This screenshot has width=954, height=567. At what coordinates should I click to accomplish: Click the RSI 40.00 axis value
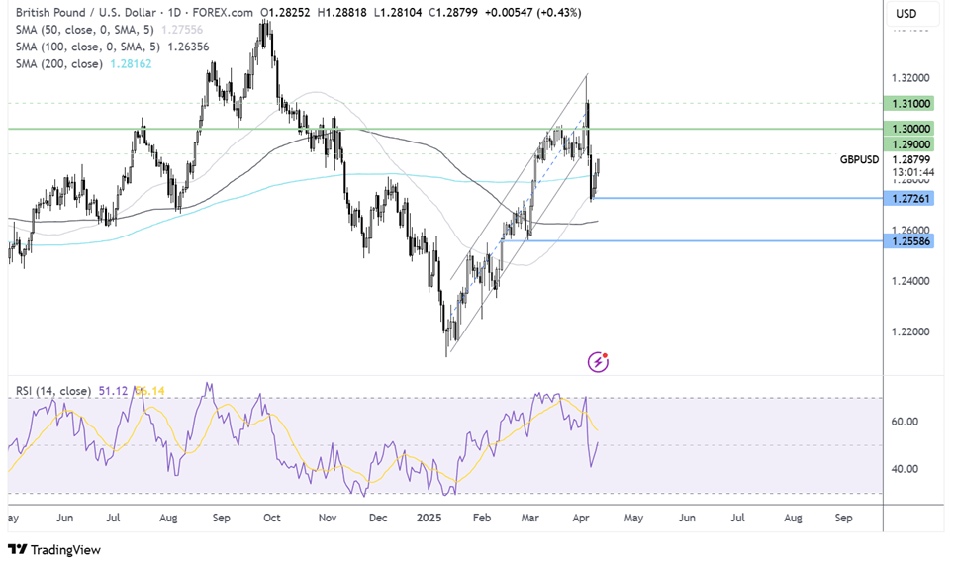click(x=905, y=468)
